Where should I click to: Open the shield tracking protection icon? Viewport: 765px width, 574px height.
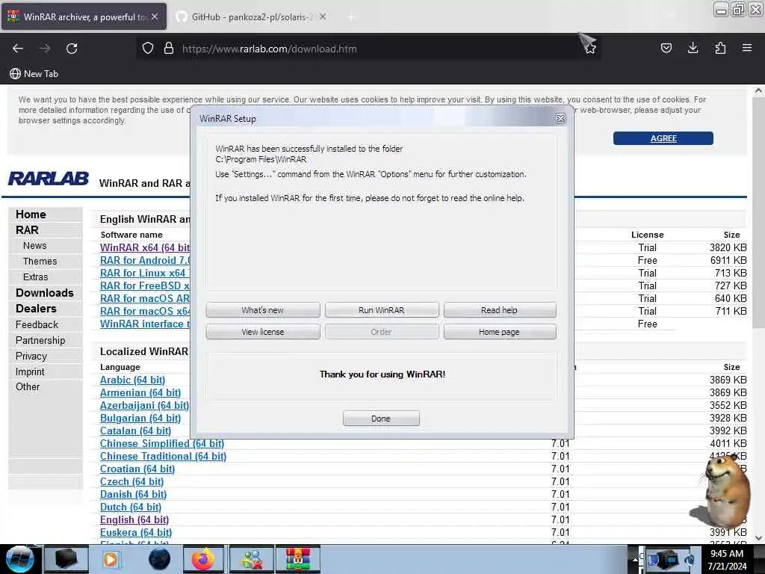(148, 49)
